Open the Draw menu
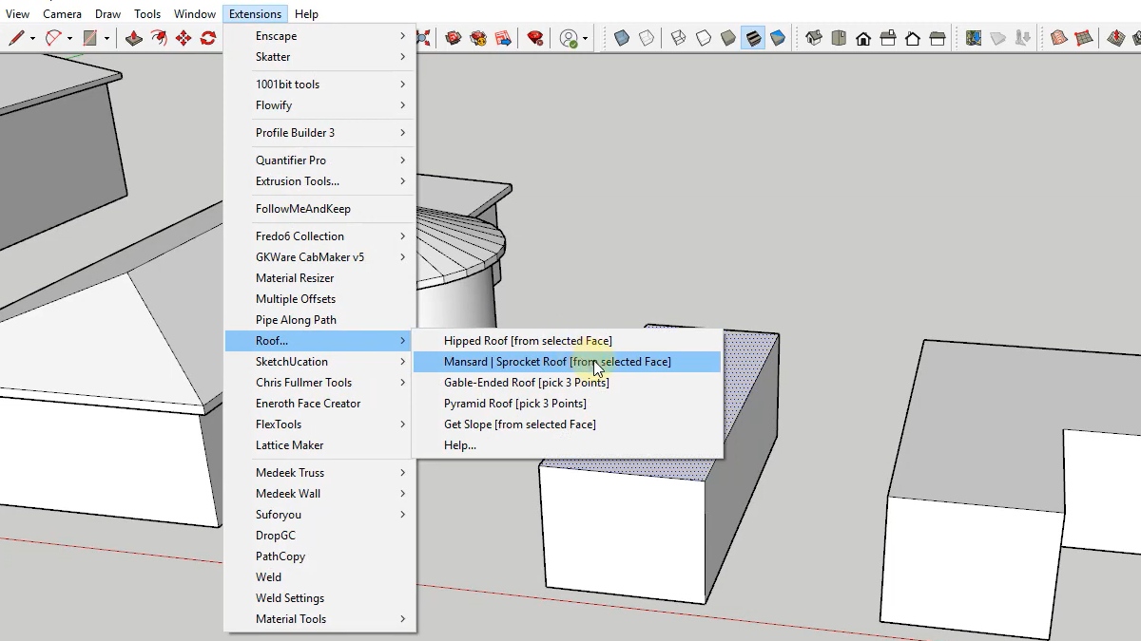 click(x=107, y=14)
